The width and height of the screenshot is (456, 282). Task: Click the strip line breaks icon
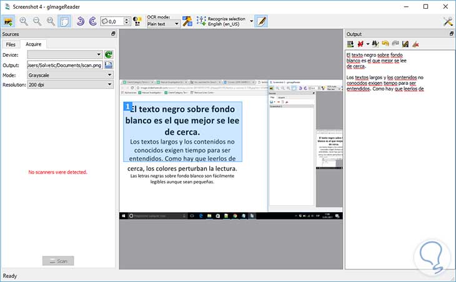[360, 44]
